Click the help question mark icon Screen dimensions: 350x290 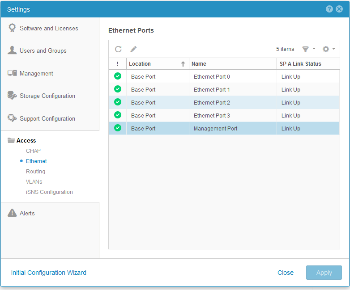pyautogui.click(x=329, y=9)
